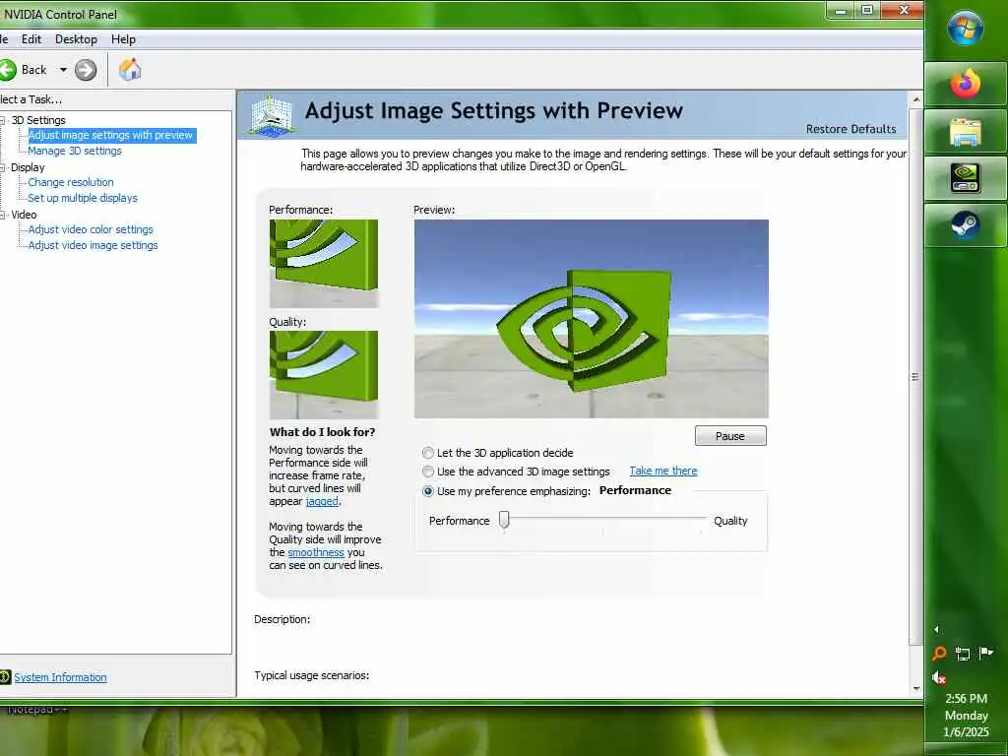Viewport: 1008px width, 756px height.
Task: Open Adjust video image settings
Action: coord(93,245)
